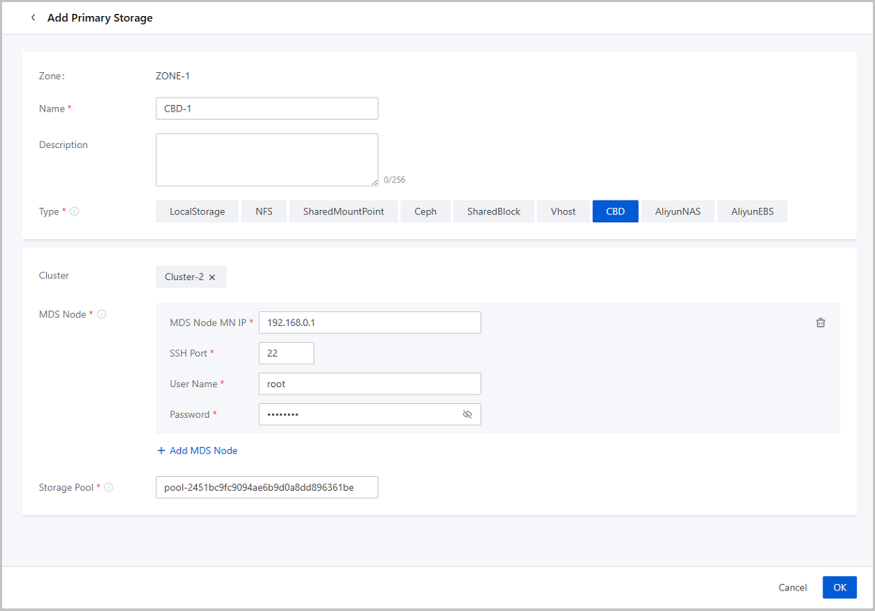
Task: Click the Cancel button
Action: tap(793, 588)
